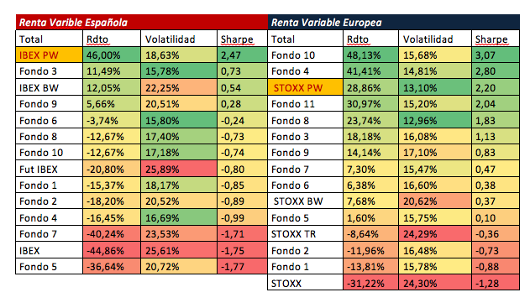
Task: Click the IBEX BW row label
Action: click(49, 87)
